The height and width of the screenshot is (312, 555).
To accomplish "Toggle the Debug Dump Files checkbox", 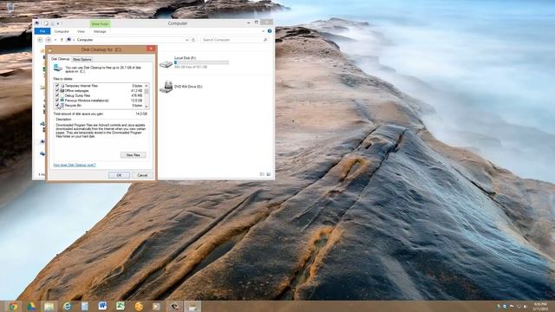I will [57, 95].
